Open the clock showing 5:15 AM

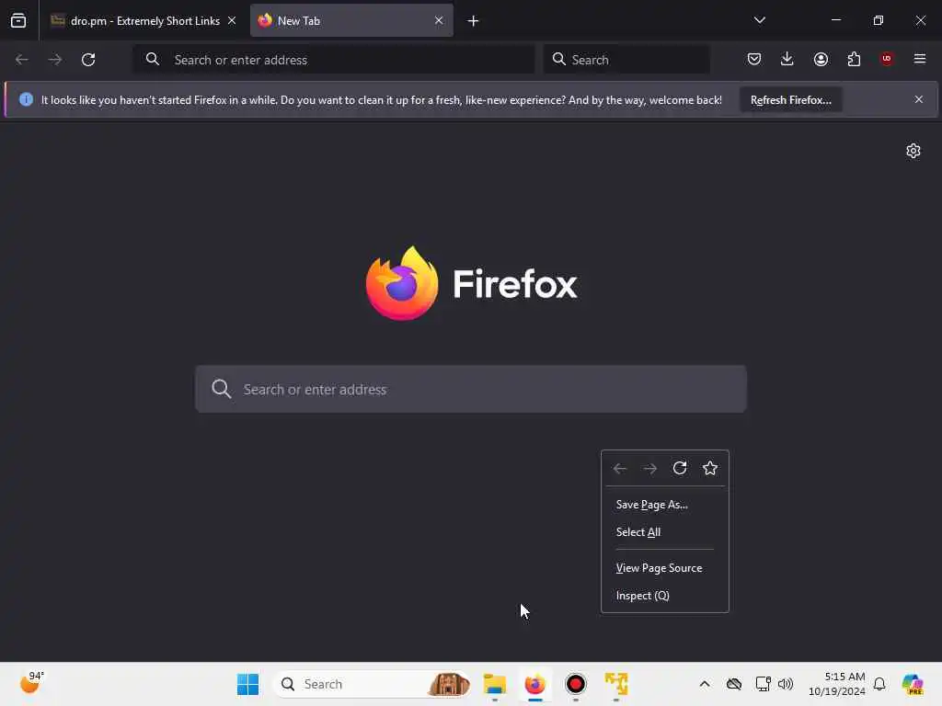pos(837,684)
